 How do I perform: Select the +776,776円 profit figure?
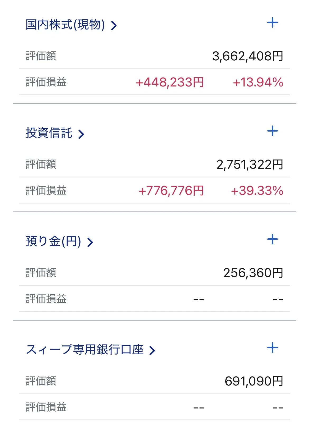point(171,191)
